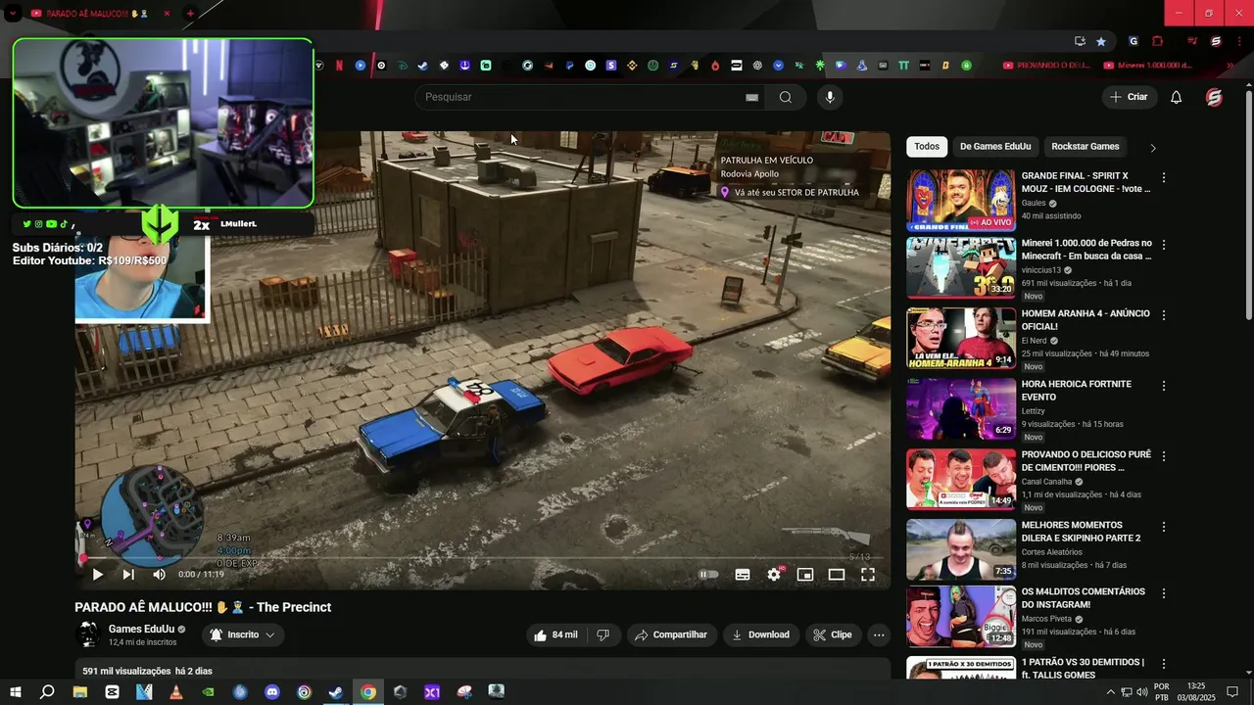Open YouTube notifications bell

click(x=1177, y=97)
